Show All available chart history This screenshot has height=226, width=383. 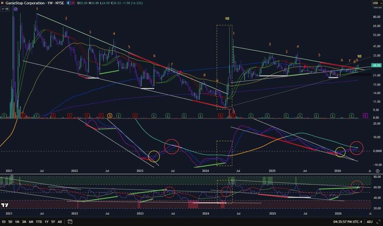click(x=60, y=221)
